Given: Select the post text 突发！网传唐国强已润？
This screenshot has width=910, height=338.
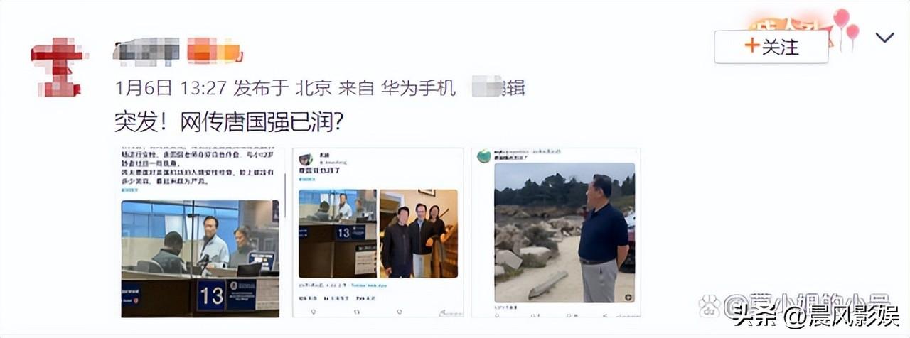Looking at the screenshot, I should coord(230,122).
